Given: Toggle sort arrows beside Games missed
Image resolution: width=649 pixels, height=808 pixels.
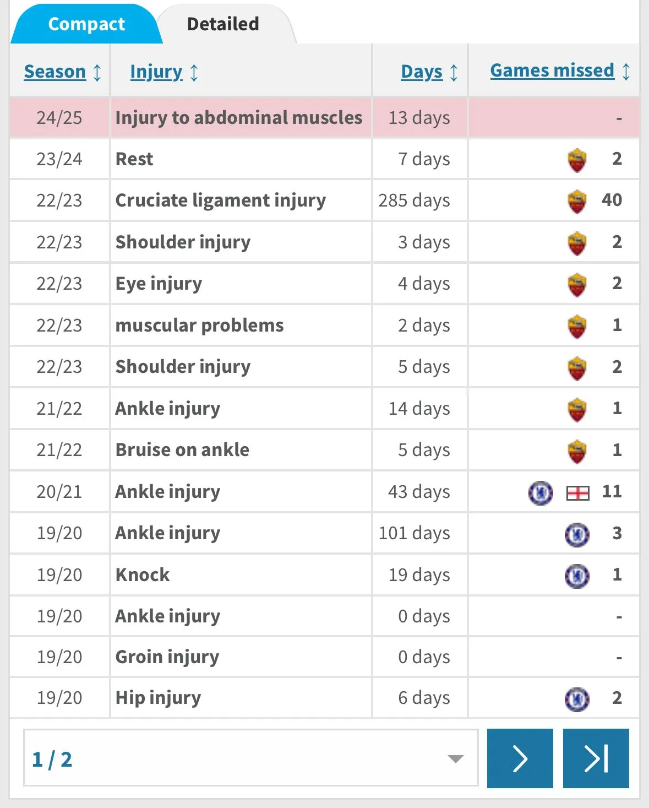Looking at the screenshot, I should pyautogui.click(x=626, y=72).
